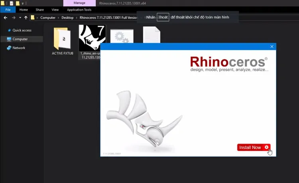Select the blank text document icon
This screenshot has height=183, width=299.
(151, 35)
